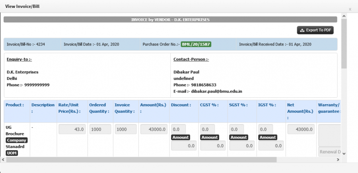Click the contact phone 9818658633
Screen dimensions: 358x173
point(204,85)
